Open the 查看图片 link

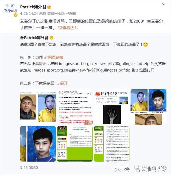click(70, 28)
